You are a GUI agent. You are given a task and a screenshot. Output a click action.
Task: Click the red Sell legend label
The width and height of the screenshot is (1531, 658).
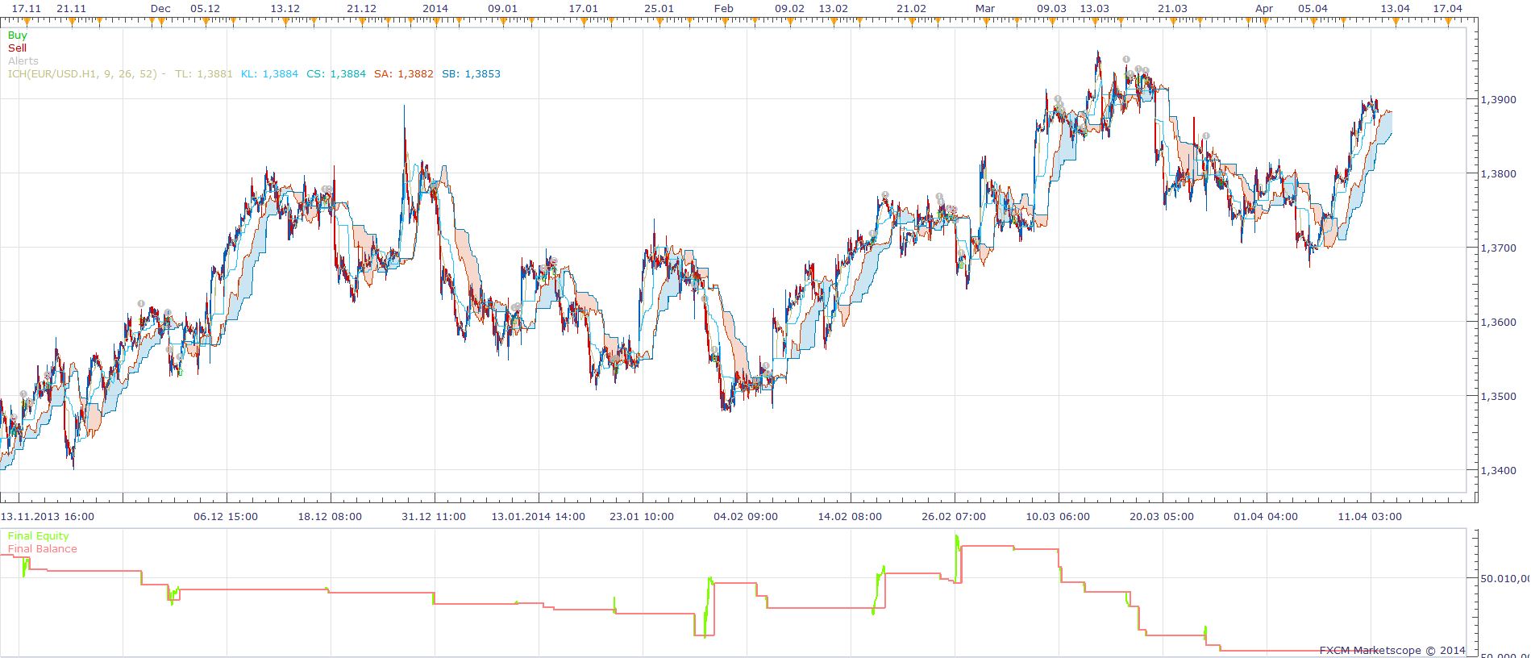(17, 48)
